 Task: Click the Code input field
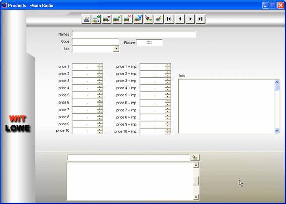[95, 41]
